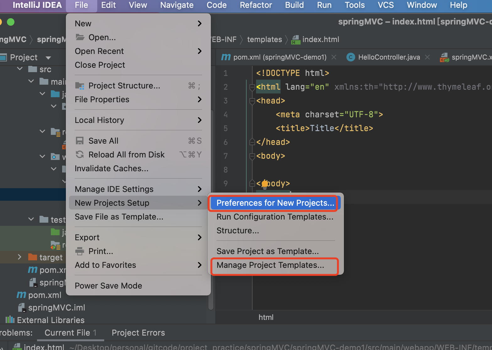Collapse the html tag fold marker
The height and width of the screenshot is (350, 492).
[252, 87]
